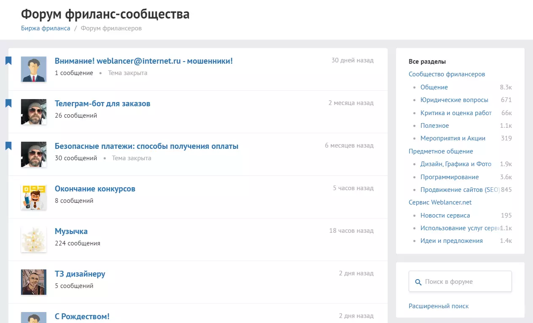The width and height of the screenshot is (533, 323).
Task: Open Использование услуг сервиса subsection
Action: [460, 228]
